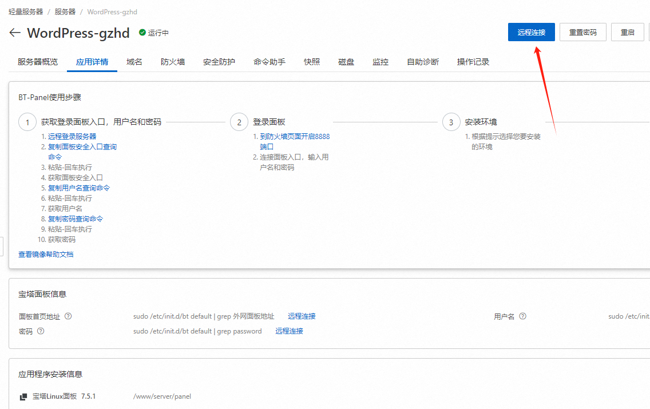The image size is (650, 409).
Task: Click the green 运行中 status icon
Action: tap(142, 33)
